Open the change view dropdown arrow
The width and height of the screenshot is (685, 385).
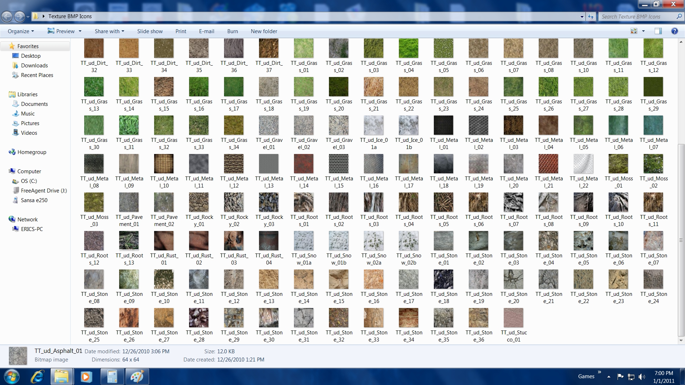coord(644,31)
